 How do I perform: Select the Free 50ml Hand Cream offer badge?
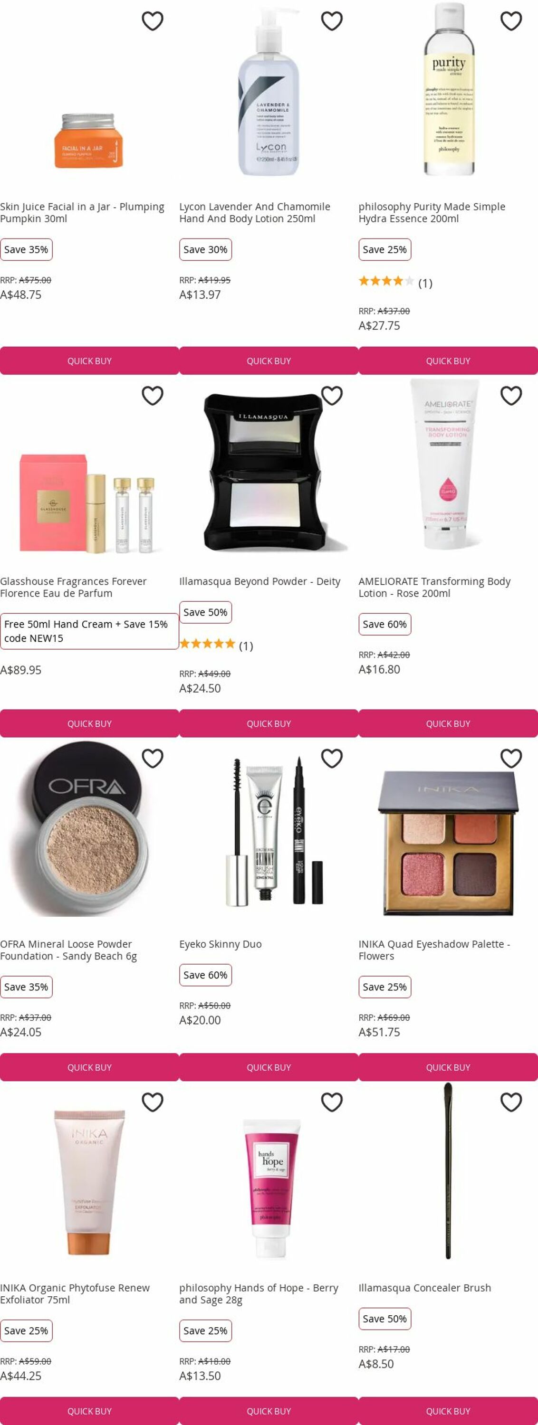click(x=90, y=631)
